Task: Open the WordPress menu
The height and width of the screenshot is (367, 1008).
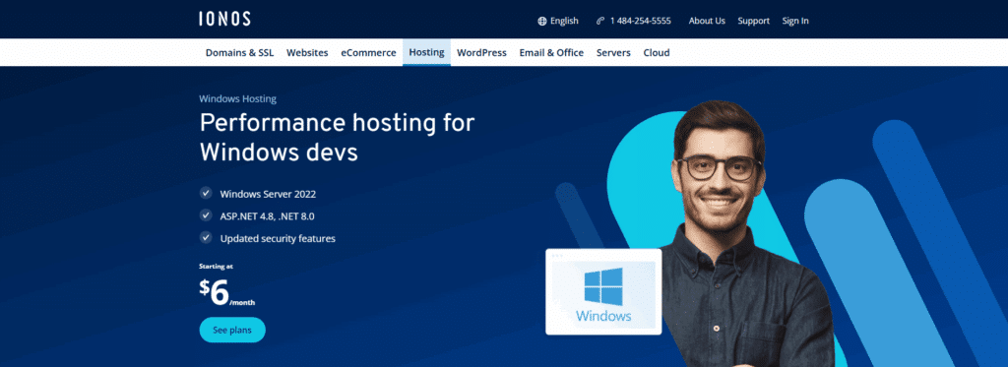Action: tap(481, 53)
